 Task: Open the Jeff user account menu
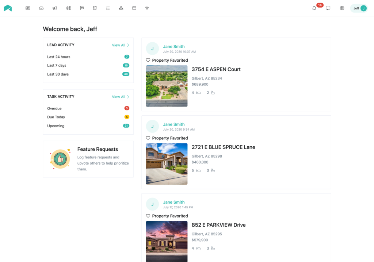358,8
